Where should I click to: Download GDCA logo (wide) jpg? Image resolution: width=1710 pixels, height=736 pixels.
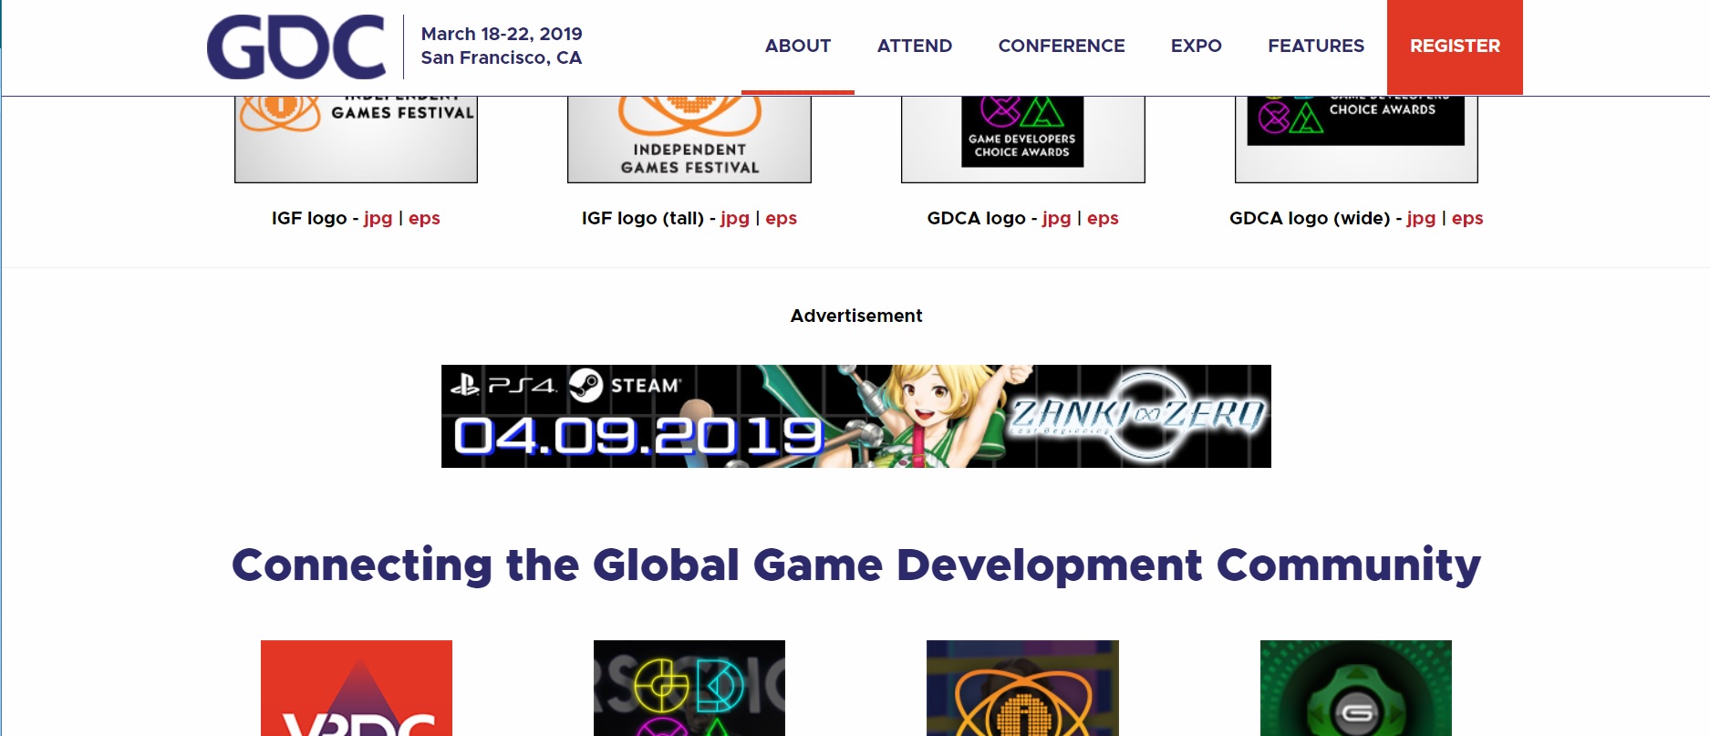coord(1421,219)
